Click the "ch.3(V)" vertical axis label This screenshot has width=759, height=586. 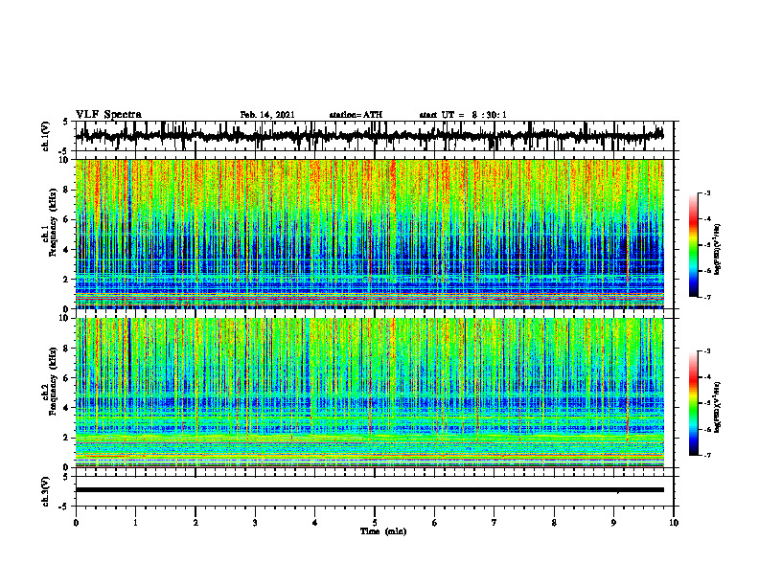46,491
